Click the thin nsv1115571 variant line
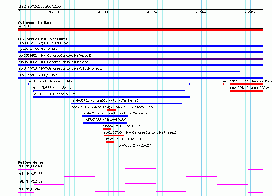 click(109, 84)
